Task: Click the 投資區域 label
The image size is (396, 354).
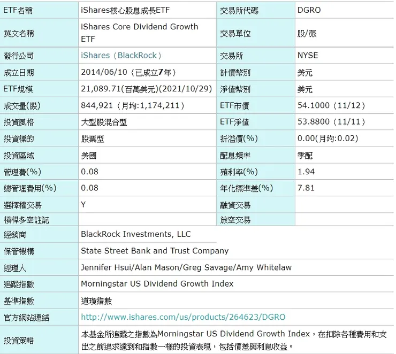Action: click(18, 156)
